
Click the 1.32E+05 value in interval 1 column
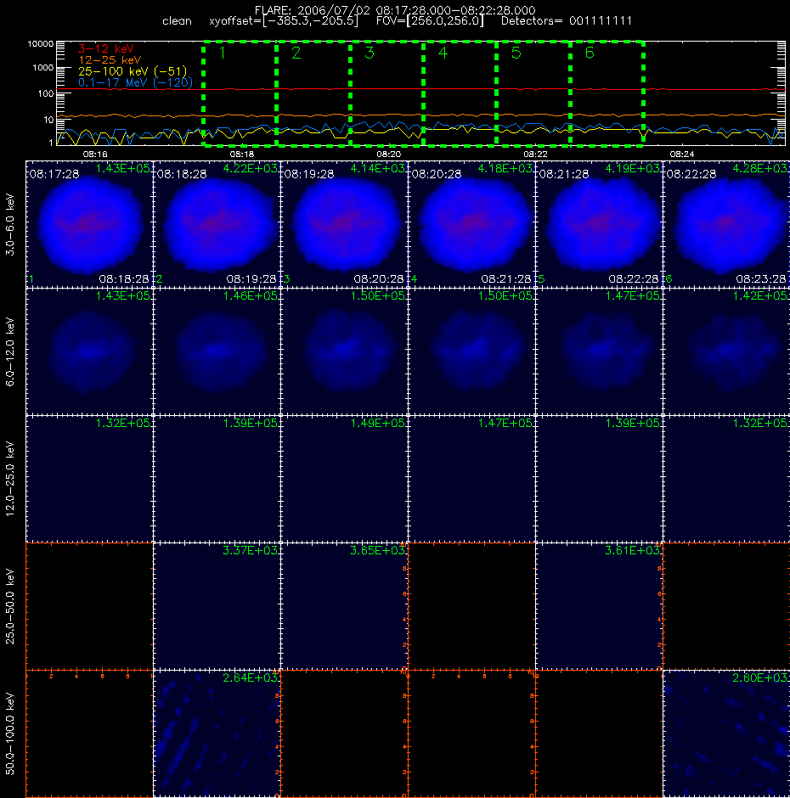point(123,423)
